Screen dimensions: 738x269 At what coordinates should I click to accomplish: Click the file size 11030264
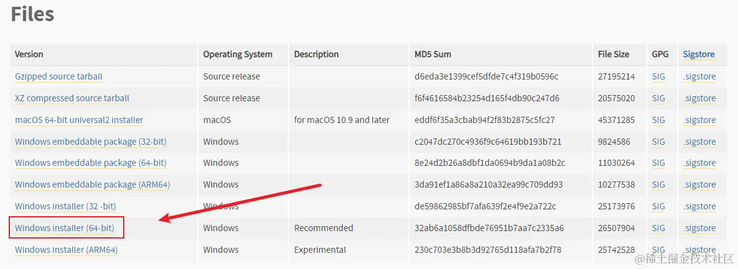point(616,163)
